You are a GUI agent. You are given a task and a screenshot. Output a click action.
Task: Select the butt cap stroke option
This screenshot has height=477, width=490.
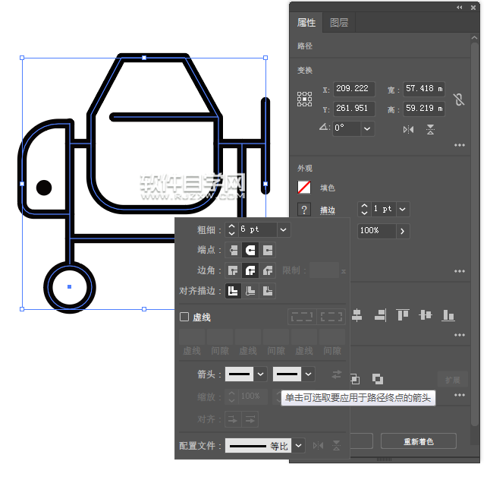click(x=234, y=250)
